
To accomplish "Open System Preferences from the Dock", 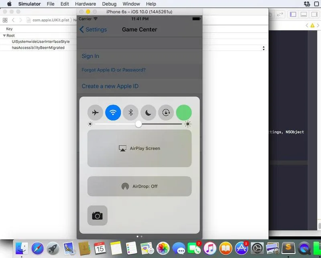I will coord(257,248).
